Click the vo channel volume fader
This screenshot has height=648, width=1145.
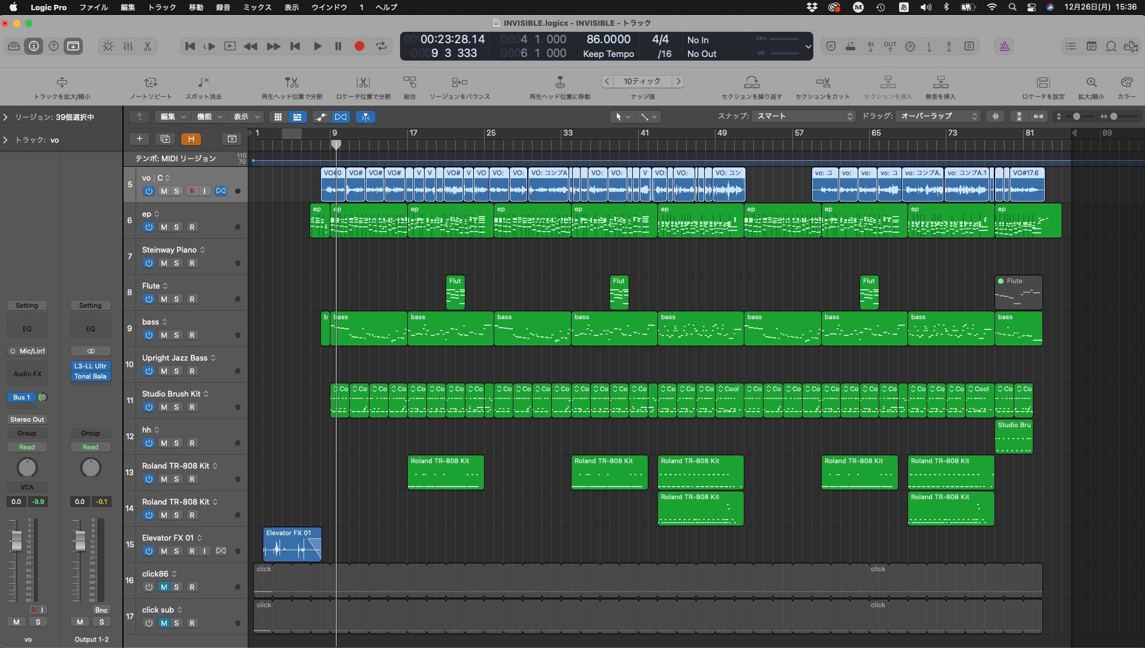pyautogui.click(x=16, y=540)
